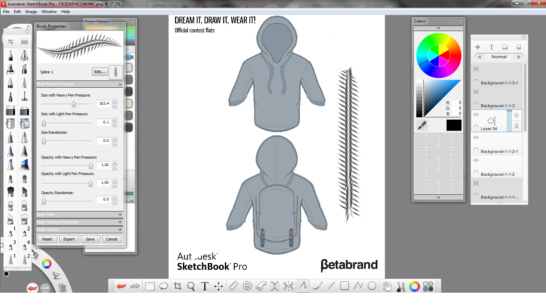546x307 pixels.
Task: Enable vertical symmetry tool
Action: (x=288, y=286)
